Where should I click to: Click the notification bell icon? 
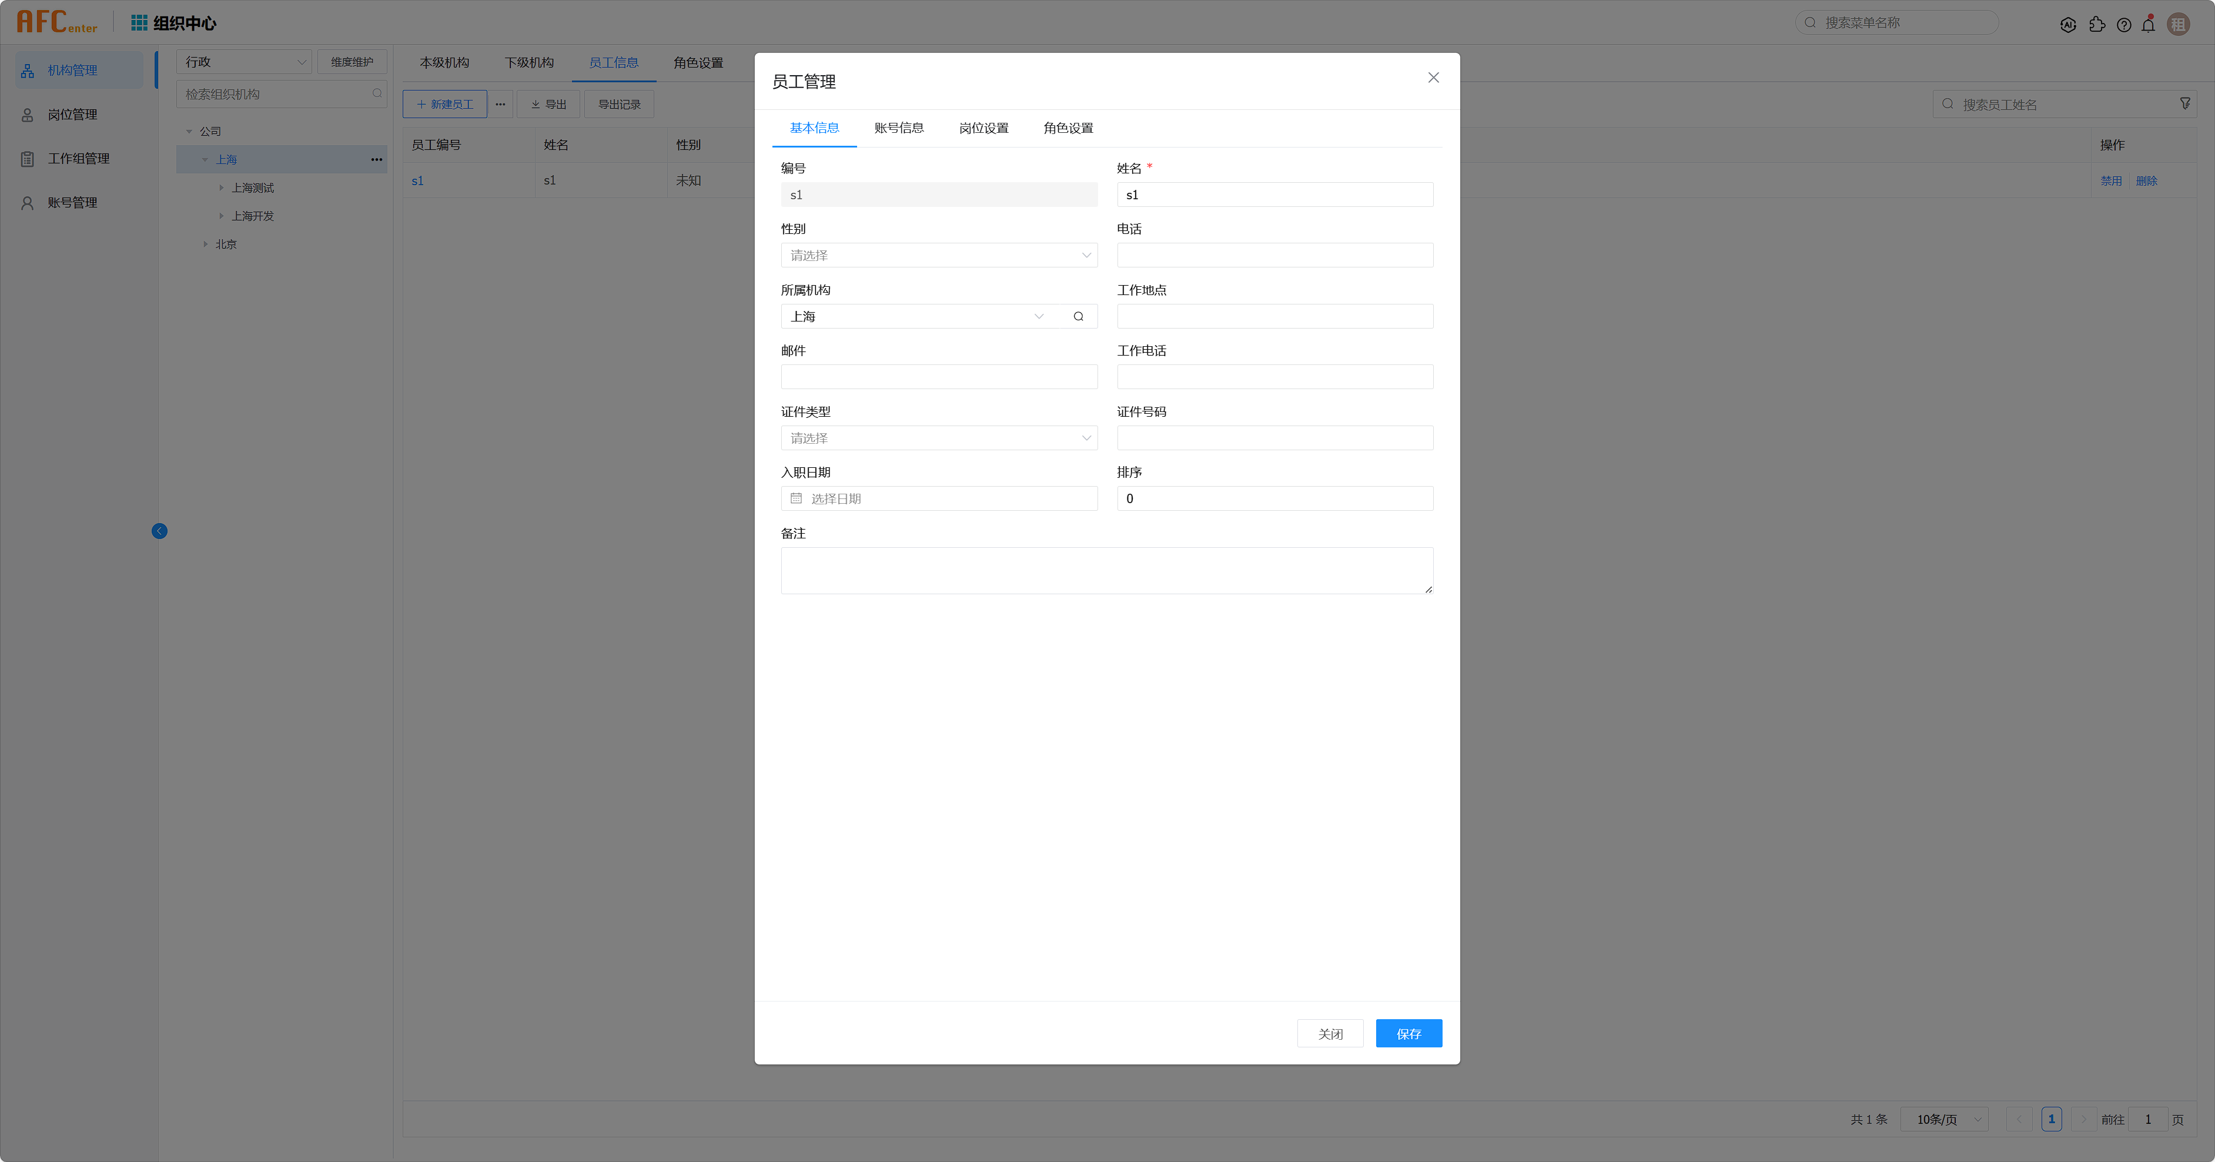pos(2148,24)
